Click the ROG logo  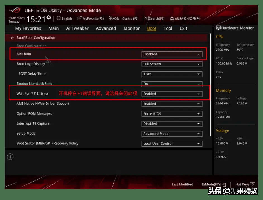point(15,10)
